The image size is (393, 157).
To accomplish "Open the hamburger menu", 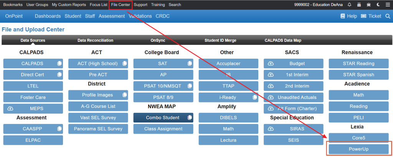I will [x=387, y=5].
